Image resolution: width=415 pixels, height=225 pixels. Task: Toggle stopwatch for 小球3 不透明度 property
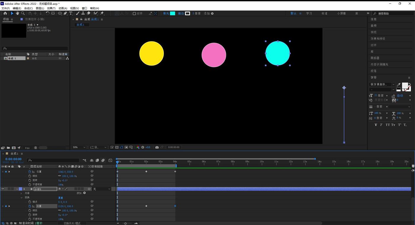point(30,219)
